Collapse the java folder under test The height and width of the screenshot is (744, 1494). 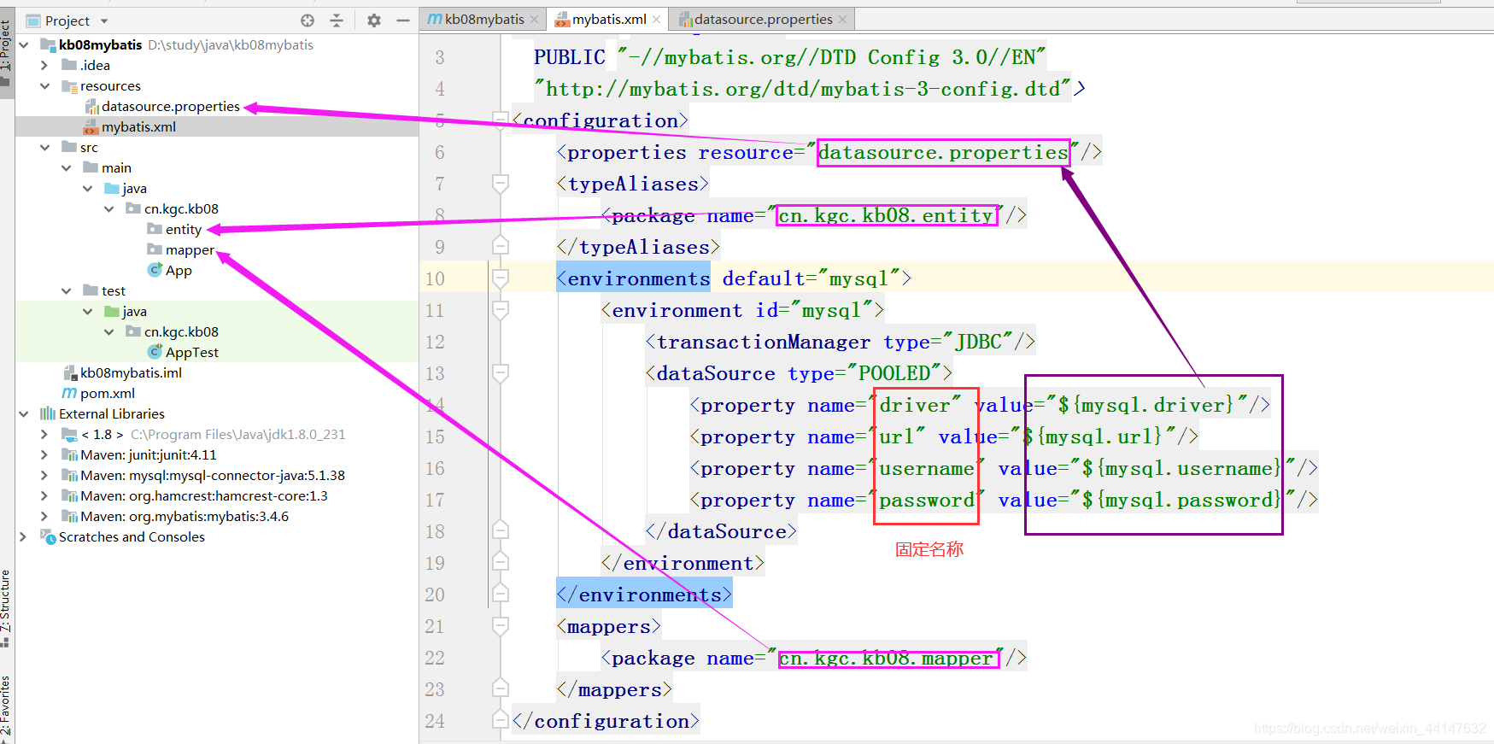(x=87, y=311)
